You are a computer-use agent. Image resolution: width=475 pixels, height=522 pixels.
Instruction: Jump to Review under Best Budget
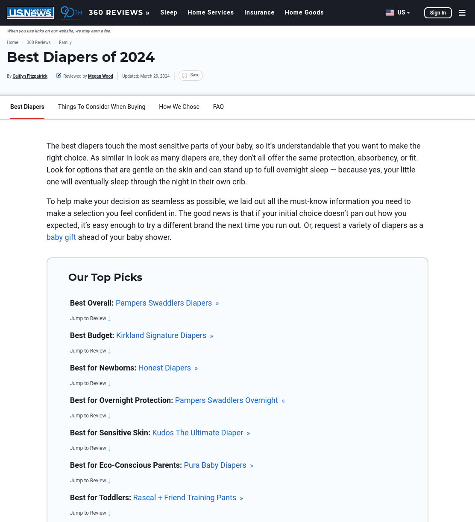[x=91, y=351]
